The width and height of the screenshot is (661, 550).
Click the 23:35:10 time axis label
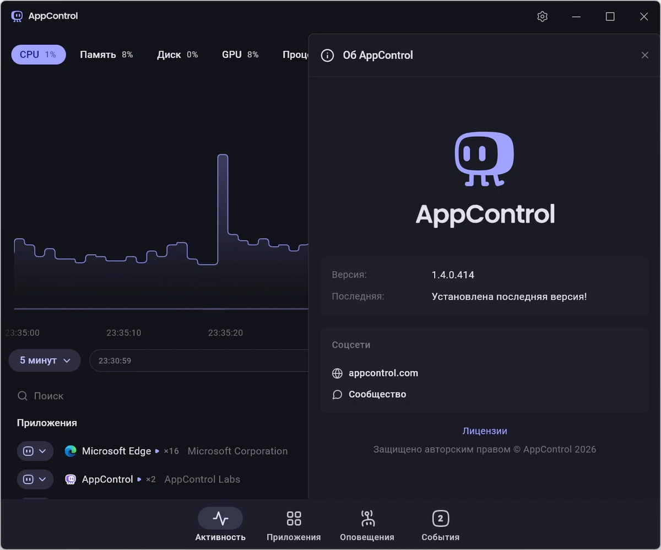pyautogui.click(x=124, y=333)
